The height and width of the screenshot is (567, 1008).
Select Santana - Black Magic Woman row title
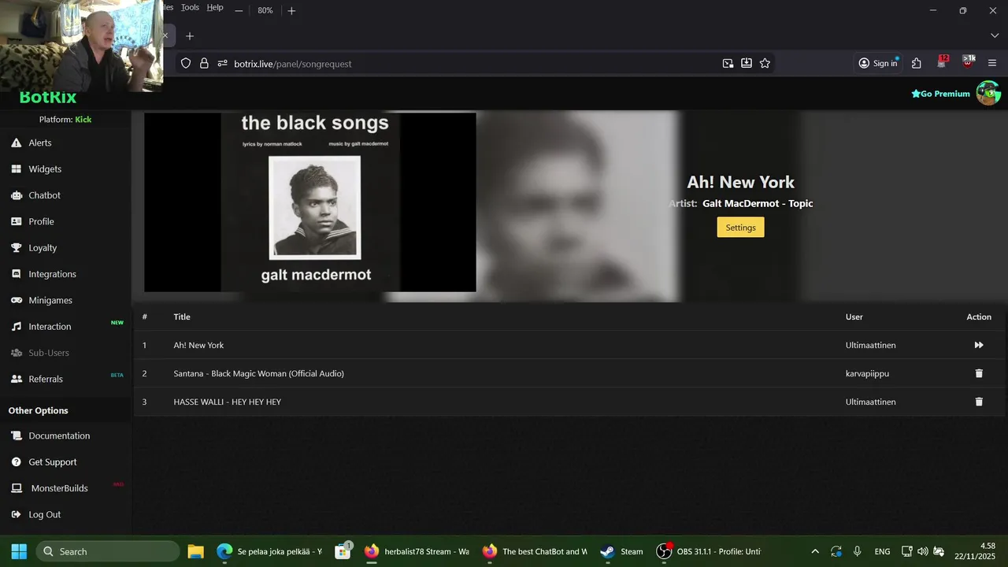tap(258, 373)
